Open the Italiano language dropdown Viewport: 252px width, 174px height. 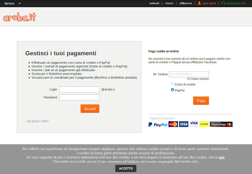click(x=13, y=4)
